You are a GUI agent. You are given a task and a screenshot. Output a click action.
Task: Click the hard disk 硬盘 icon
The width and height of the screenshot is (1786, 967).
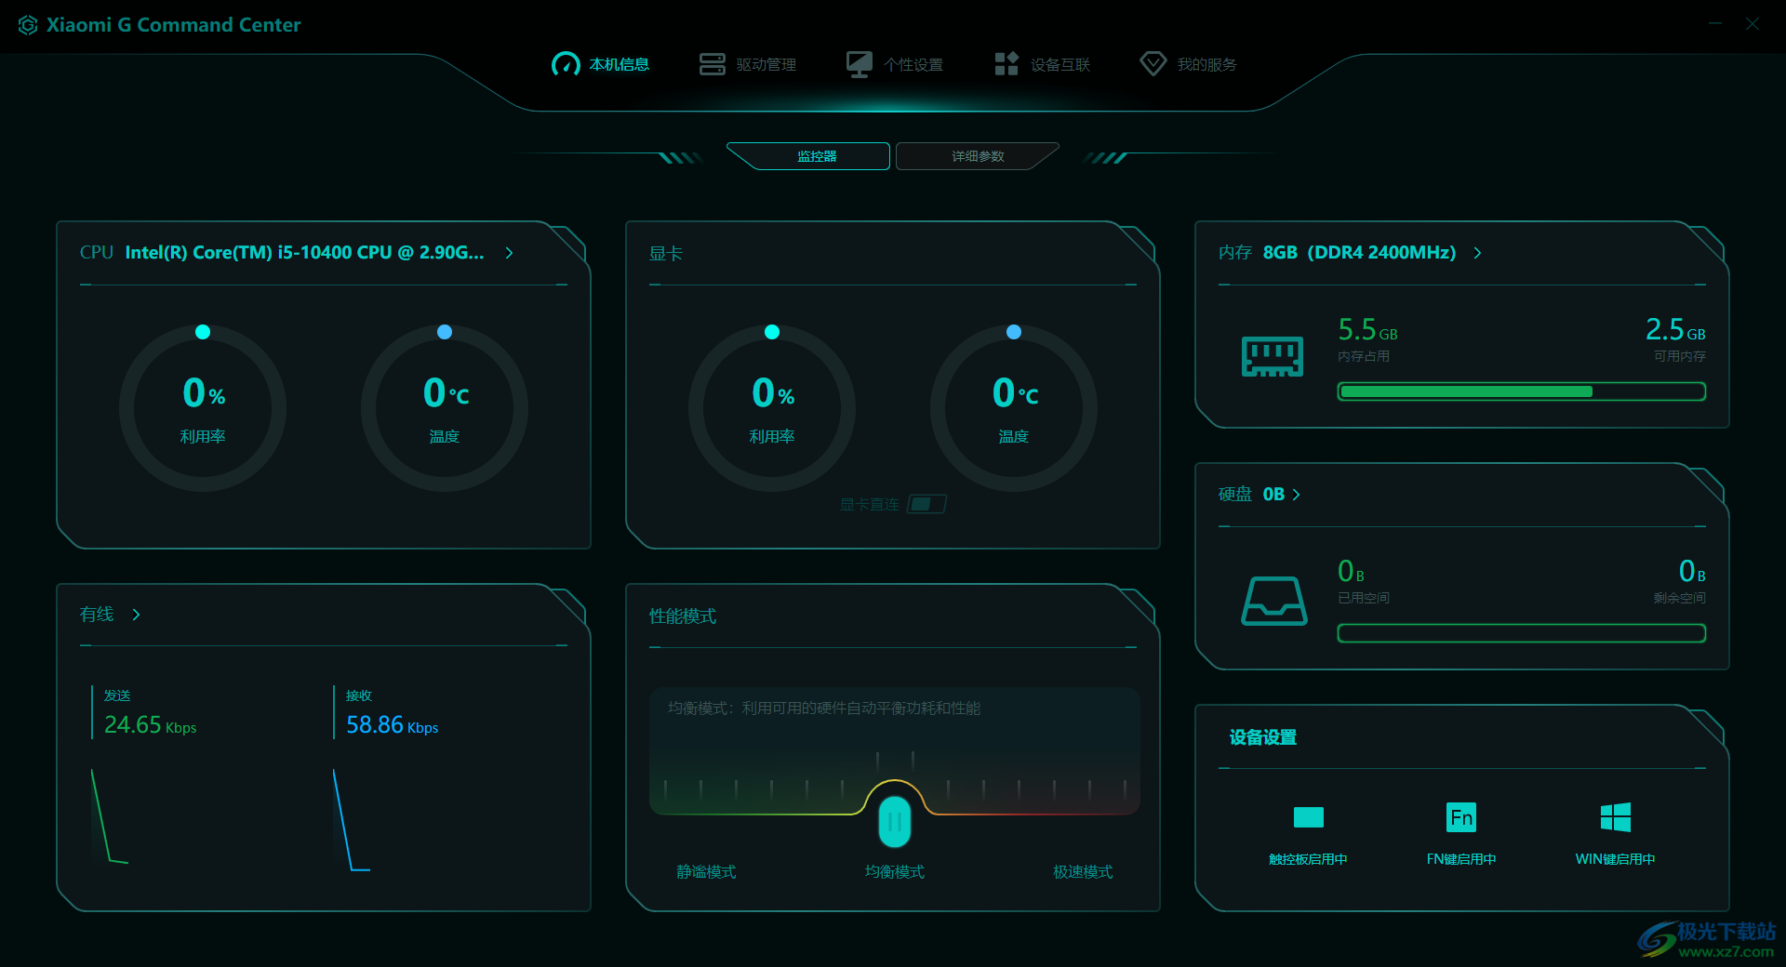pyautogui.click(x=1275, y=600)
